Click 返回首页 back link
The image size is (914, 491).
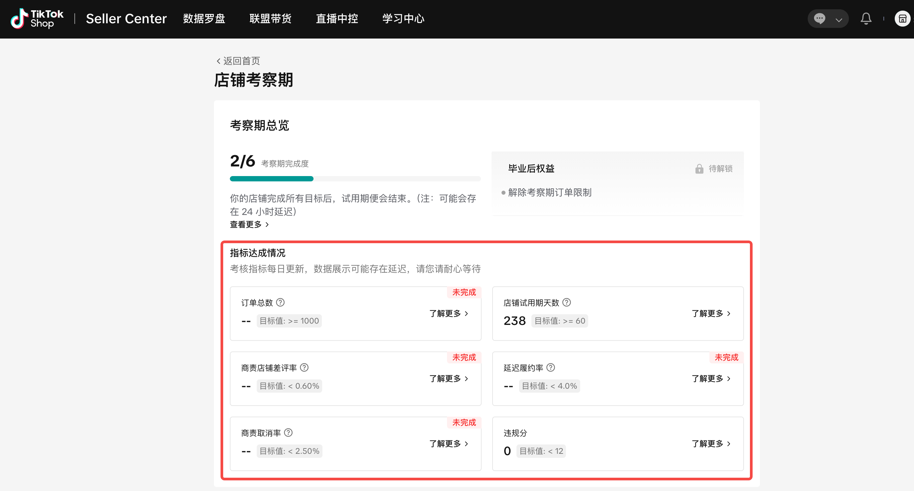tap(238, 61)
